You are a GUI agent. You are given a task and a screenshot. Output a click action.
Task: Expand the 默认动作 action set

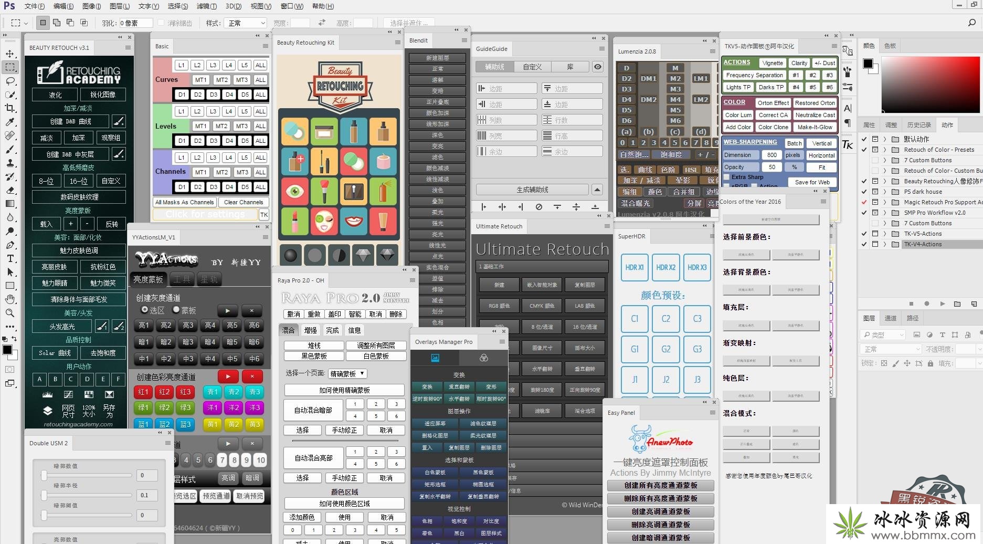tap(885, 139)
